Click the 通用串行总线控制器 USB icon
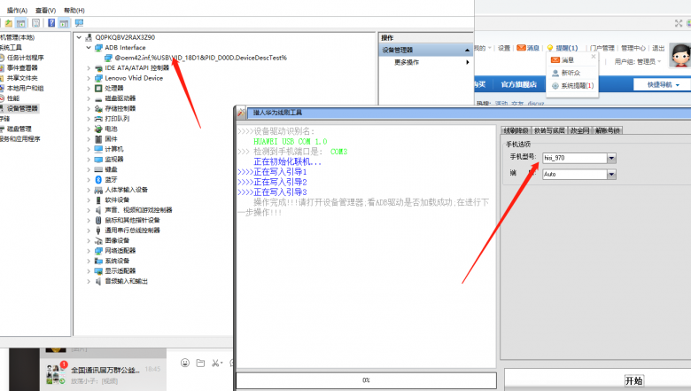This screenshot has height=391, width=691. point(98,231)
